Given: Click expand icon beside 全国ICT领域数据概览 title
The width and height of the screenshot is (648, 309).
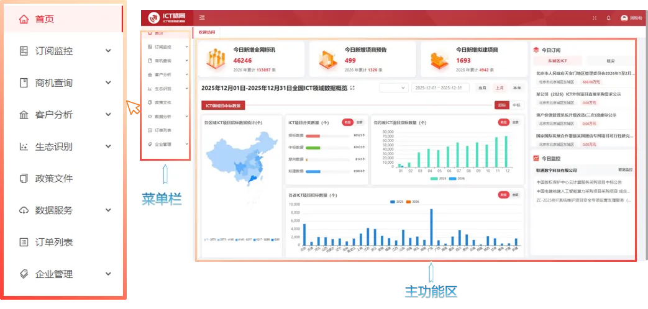Looking at the screenshot, I should pyautogui.click(x=352, y=88).
